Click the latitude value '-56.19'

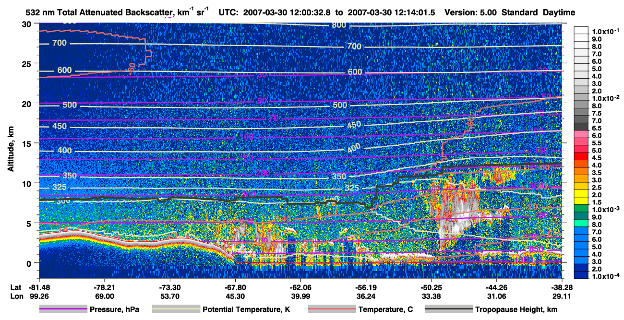(365, 288)
